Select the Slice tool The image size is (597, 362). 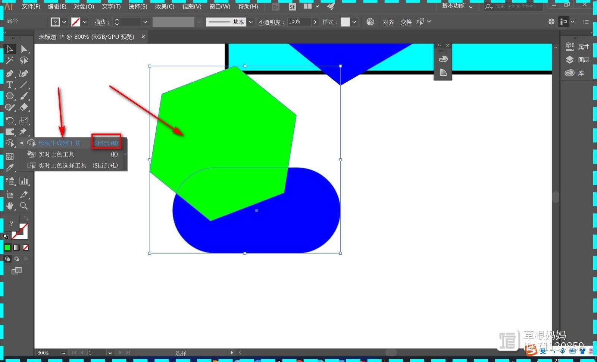[24, 194]
